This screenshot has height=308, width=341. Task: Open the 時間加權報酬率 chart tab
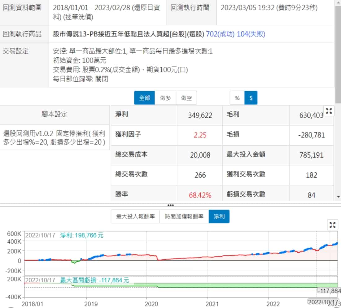tap(184, 216)
